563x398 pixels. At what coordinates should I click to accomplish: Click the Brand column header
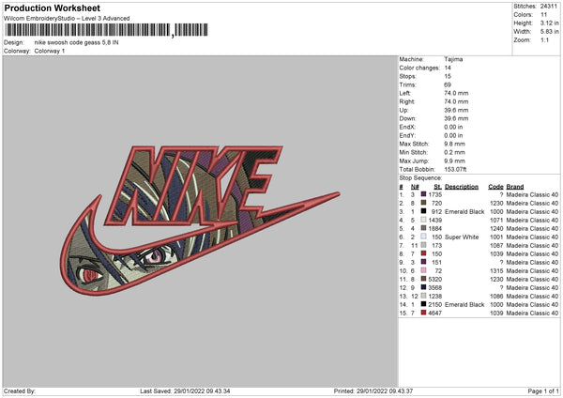click(515, 187)
